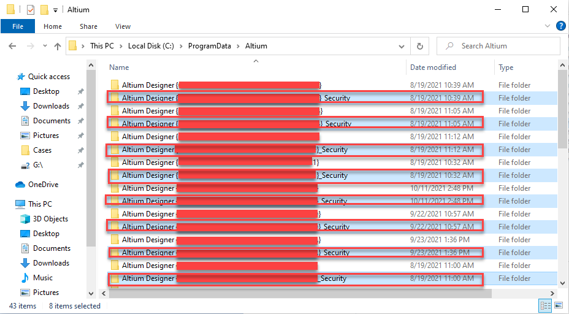Select OneDrive in navigation pane
Screen dimensions: 569x314
pos(43,185)
